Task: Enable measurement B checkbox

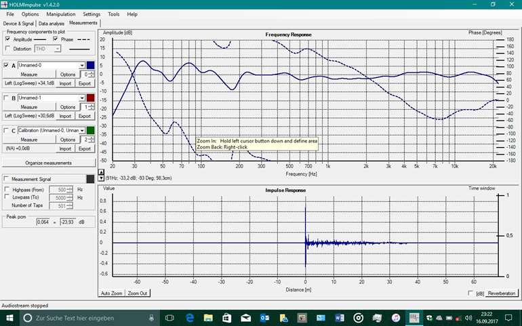Action: (x=7, y=98)
